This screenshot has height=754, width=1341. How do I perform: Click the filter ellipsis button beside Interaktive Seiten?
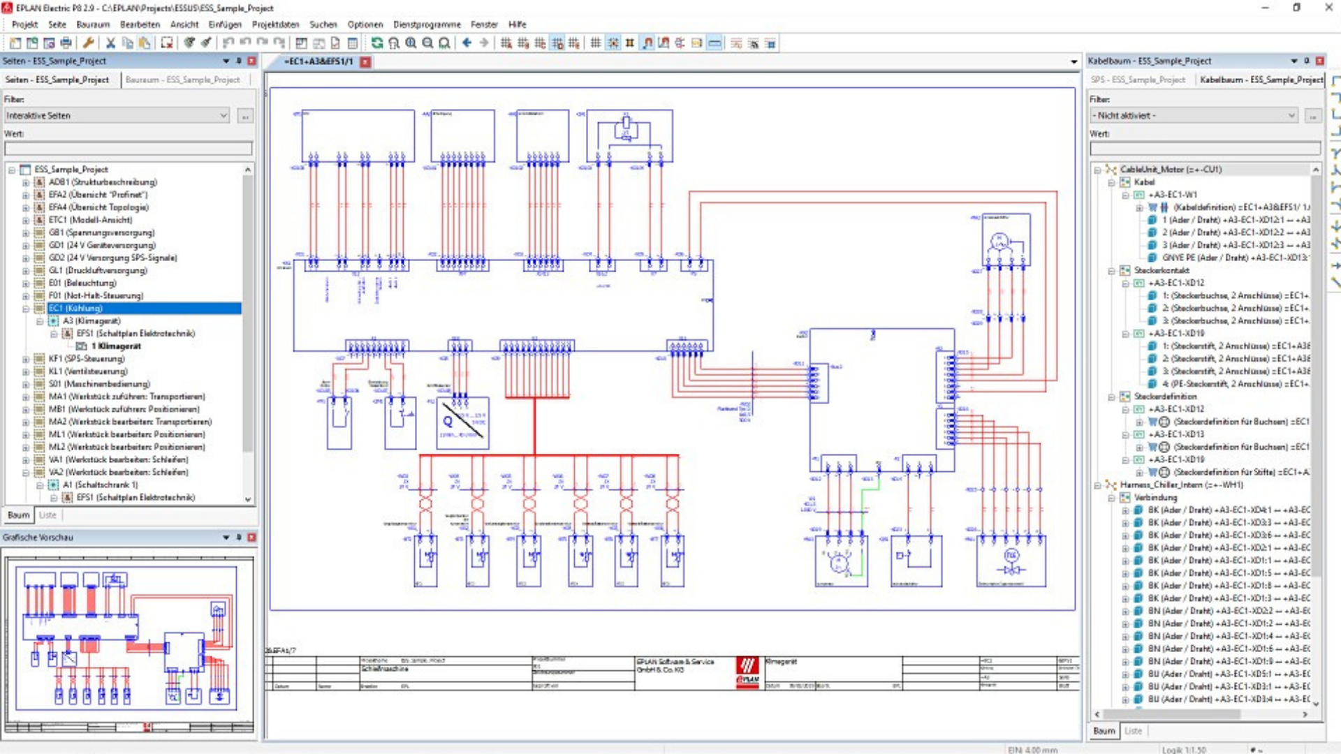[245, 116]
